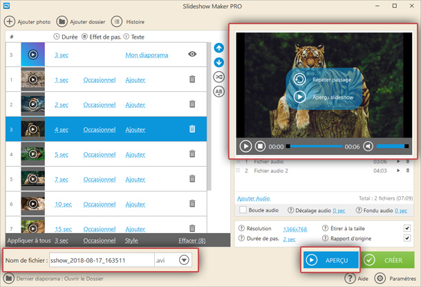The image size is (421, 287).
Task: Click the green CRÉER button
Action: (x=389, y=260)
